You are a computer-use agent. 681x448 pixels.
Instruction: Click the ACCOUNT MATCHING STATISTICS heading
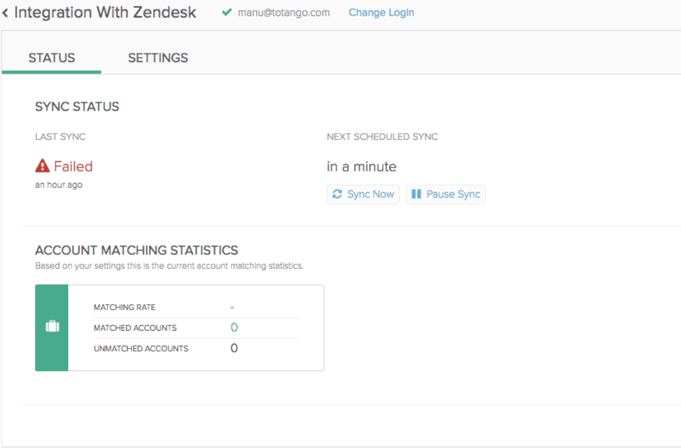(x=136, y=250)
